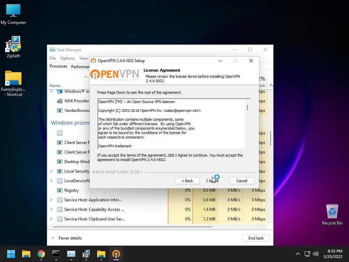
Task: Click the YandexBrowser process icon
Action: coord(59,111)
